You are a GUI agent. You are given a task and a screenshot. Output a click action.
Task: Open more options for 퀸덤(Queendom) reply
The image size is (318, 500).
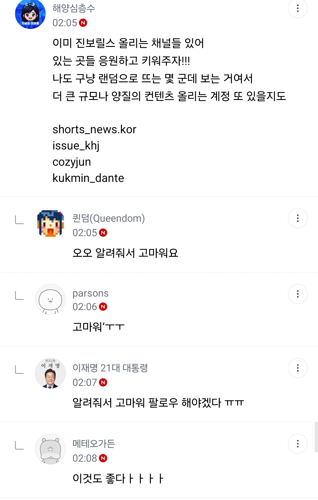[297, 218]
